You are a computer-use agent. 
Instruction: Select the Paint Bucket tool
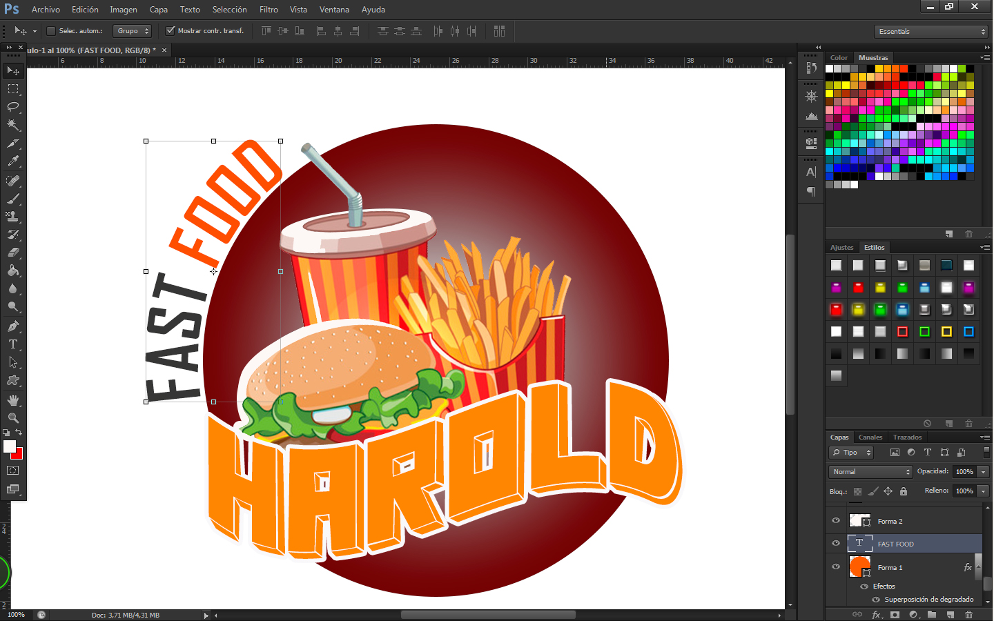(x=13, y=270)
